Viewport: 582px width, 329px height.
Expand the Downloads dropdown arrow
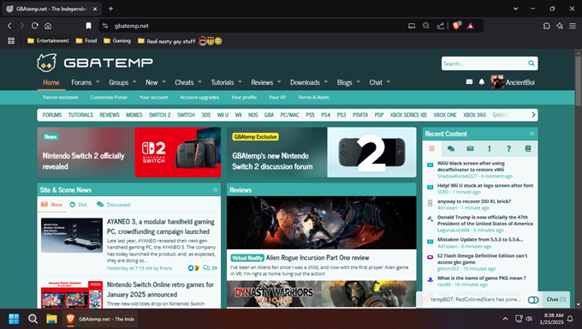(325, 81)
